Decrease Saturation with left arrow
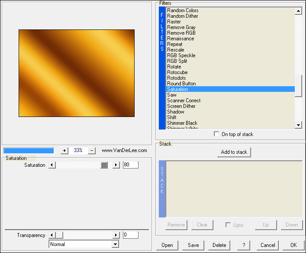This screenshot has width=306, height=253. [x=52, y=165]
